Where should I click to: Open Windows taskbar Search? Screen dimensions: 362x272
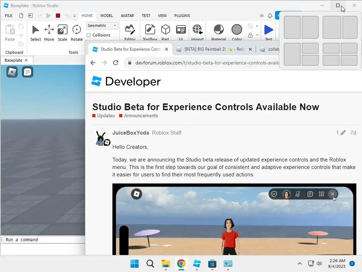(150, 263)
